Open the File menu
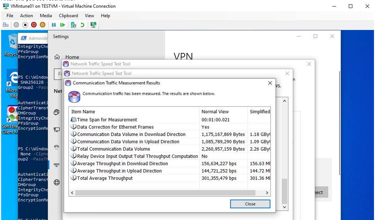The image size is (378, 220). click(x=10, y=16)
